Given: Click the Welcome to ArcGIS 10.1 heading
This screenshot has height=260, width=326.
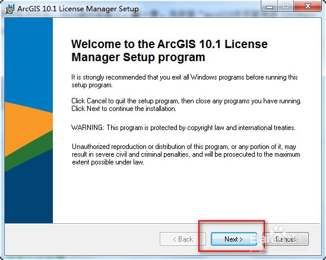Looking at the screenshot, I should (169, 50).
